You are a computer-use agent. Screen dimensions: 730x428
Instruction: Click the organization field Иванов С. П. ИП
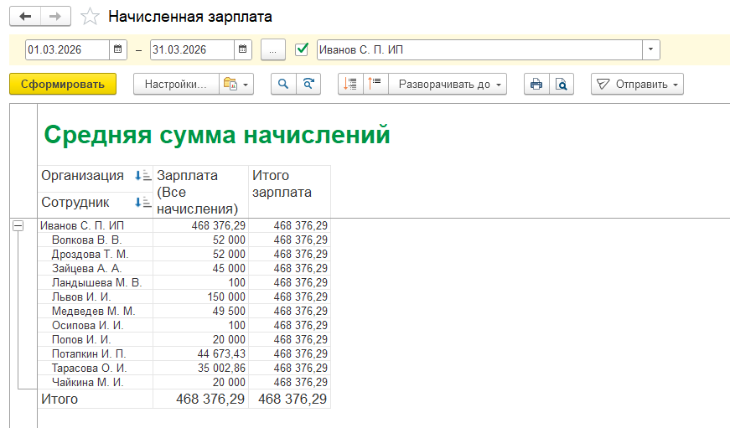point(479,49)
